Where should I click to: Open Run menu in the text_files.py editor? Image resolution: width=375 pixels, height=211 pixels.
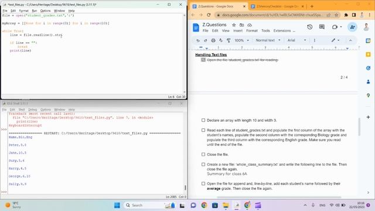(x=35, y=11)
